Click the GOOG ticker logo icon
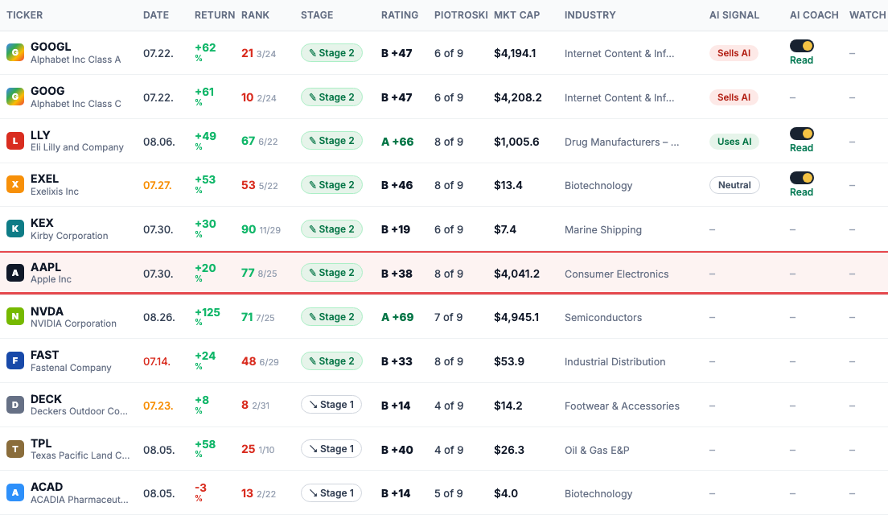 (15, 97)
